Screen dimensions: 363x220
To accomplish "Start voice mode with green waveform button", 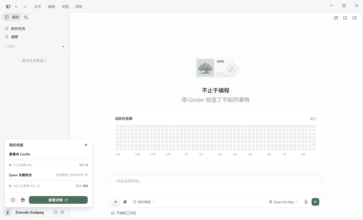I will pyautogui.click(x=315, y=202).
